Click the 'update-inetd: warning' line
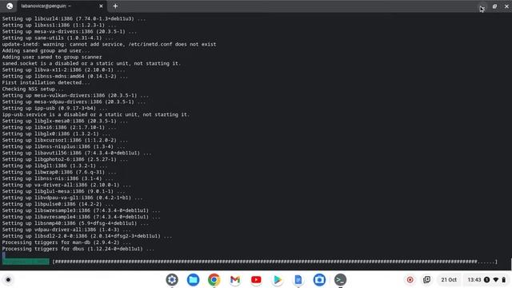This screenshot has width=512, height=288. coord(109,44)
